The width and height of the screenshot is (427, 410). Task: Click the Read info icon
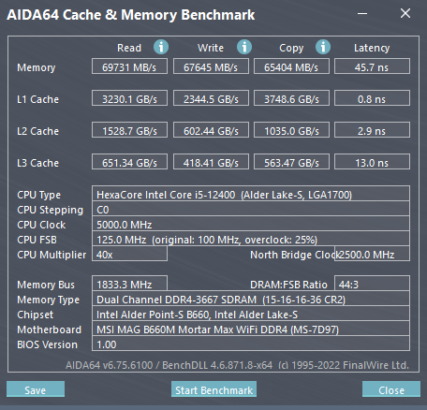coord(161,47)
